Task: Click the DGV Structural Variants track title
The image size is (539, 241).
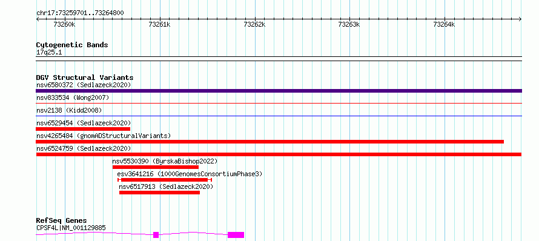Action: coord(85,78)
